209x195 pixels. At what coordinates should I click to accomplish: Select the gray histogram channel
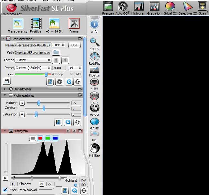point(33,138)
